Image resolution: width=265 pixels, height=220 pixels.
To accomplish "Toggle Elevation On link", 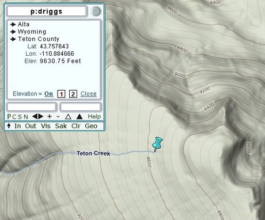I will click(x=49, y=94).
